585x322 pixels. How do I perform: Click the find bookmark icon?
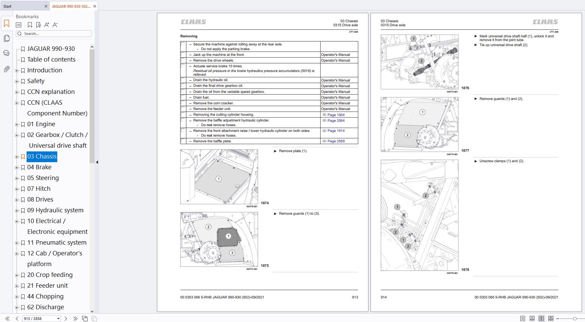[x=38, y=25]
